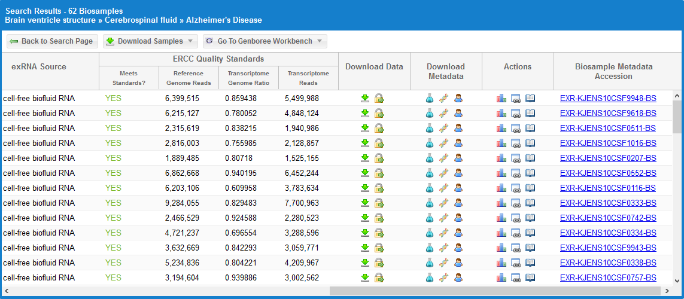Open Go To Genboree Workbench dropdown
This screenshot has width=684, height=299.
click(x=265, y=41)
